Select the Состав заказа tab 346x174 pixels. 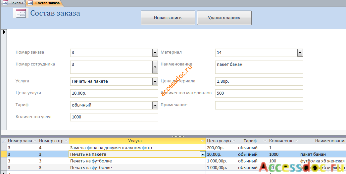45,3
